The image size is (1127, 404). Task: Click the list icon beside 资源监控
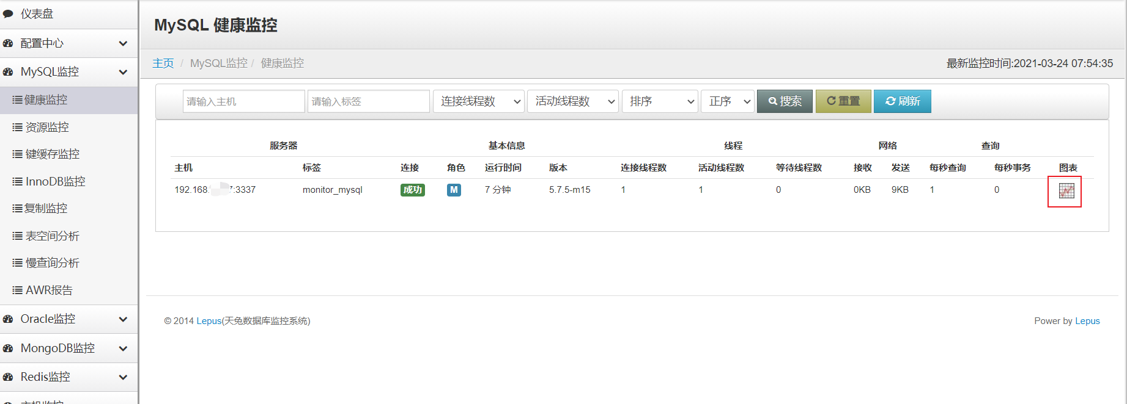17,127
